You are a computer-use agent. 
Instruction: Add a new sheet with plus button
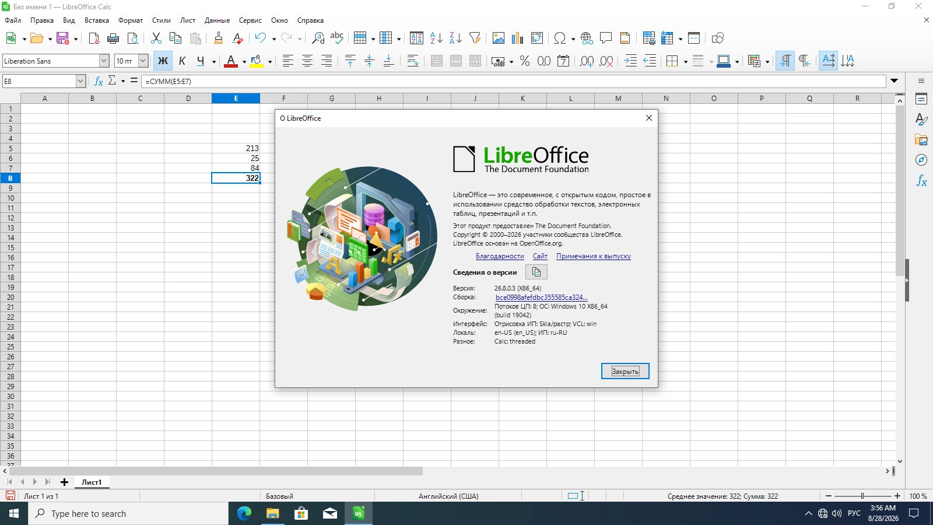(x=64, y=482)
